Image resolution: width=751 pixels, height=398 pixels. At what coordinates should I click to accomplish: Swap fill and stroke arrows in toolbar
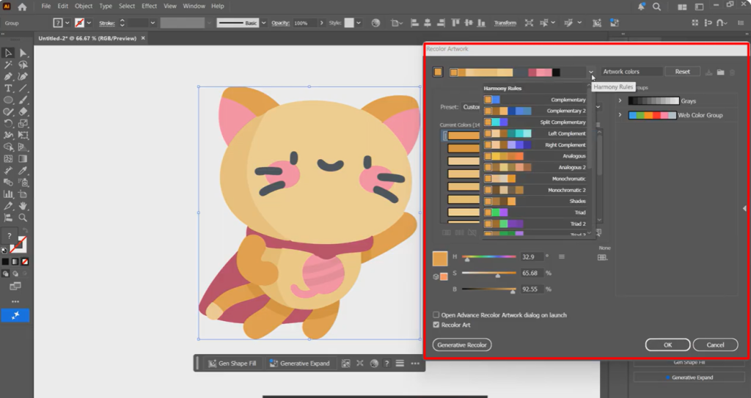(x=24, y=232)
